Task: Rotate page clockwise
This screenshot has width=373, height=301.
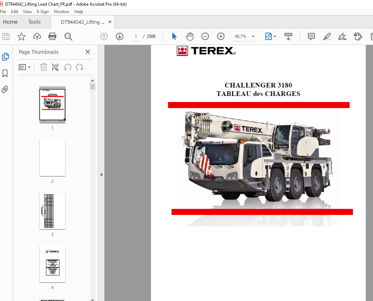Action: [80, 67]
